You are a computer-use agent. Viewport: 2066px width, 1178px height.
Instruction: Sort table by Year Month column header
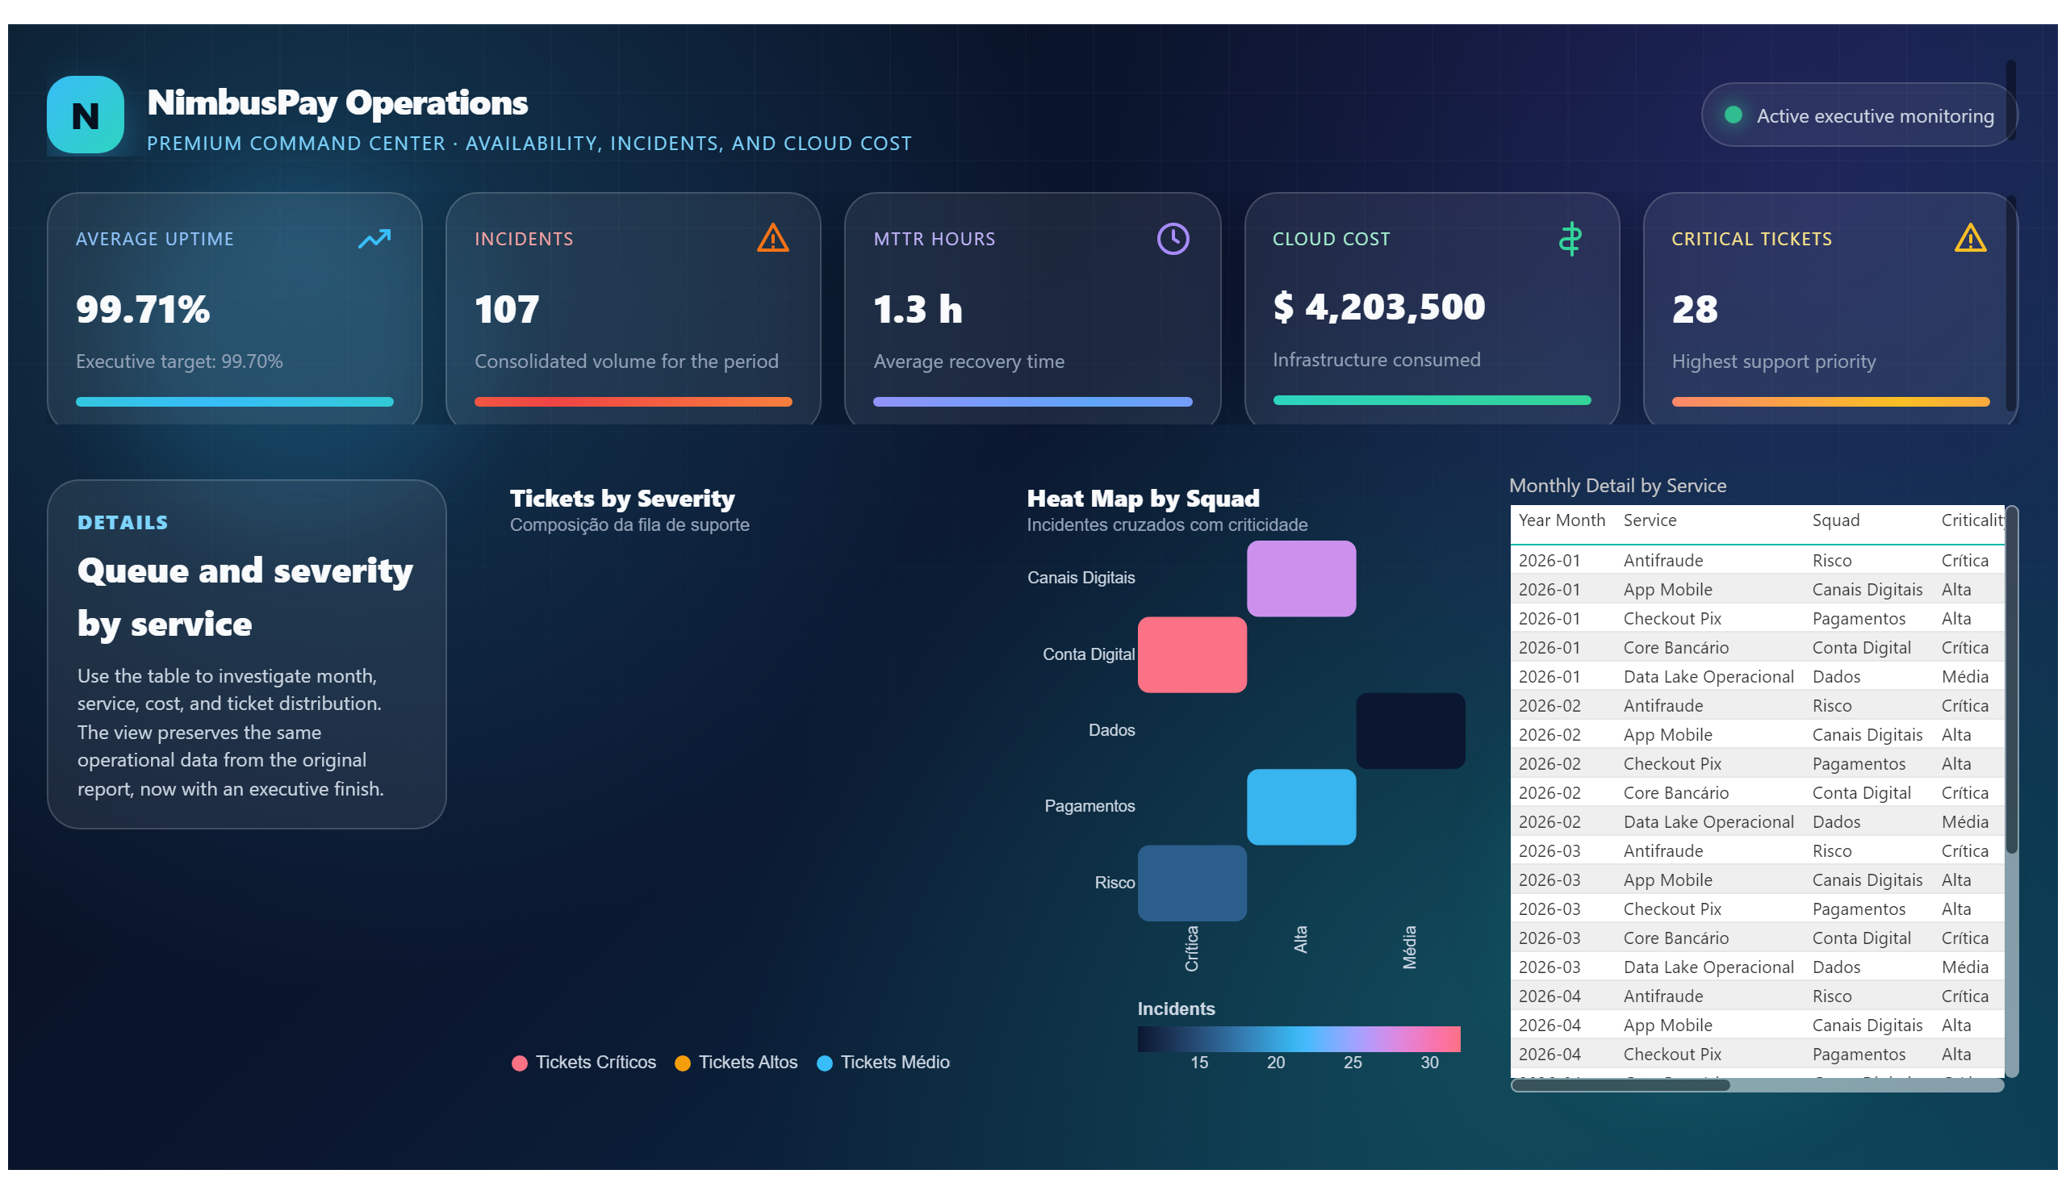click(x=1562, y=520)
